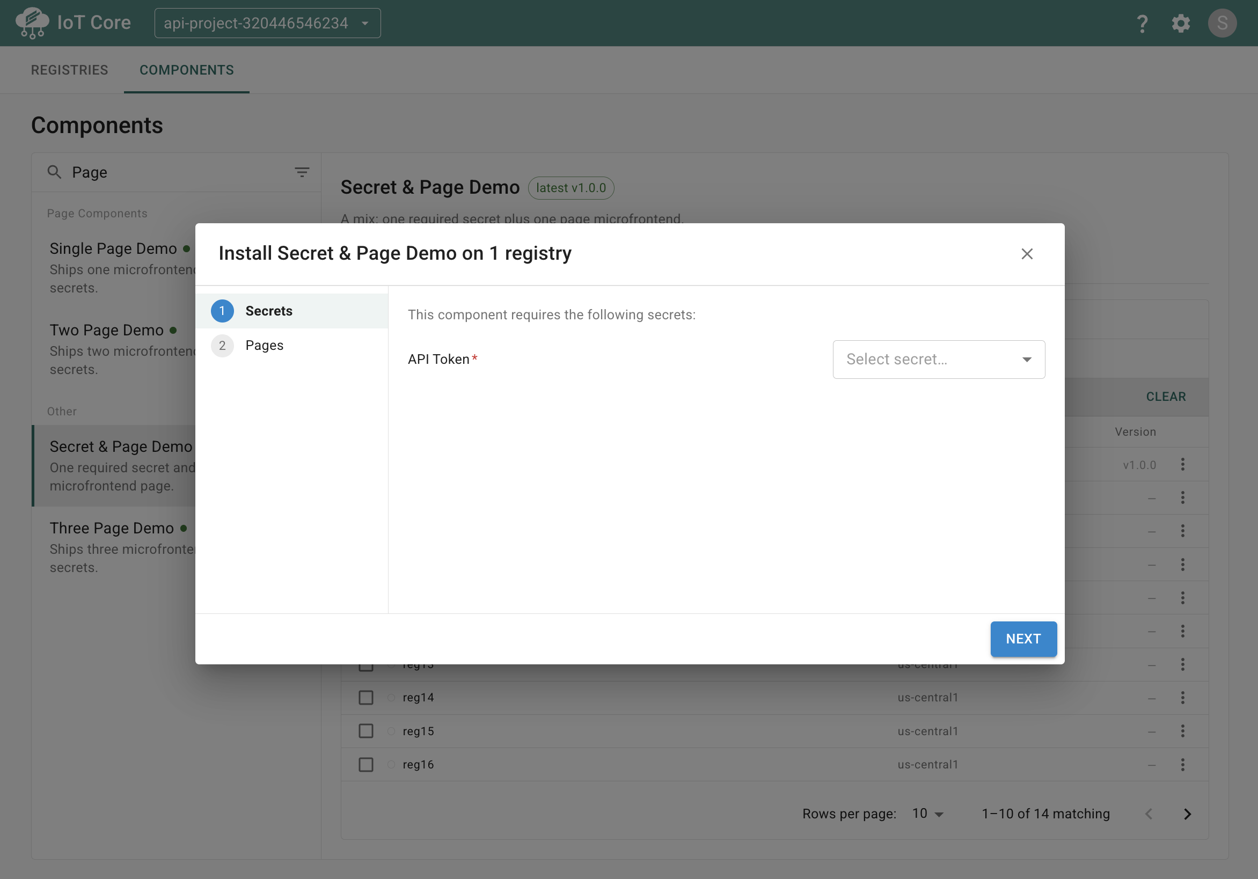Screen dimensions: 1258x879
Task: Click the NEXT button
Action: [1023, 639]
